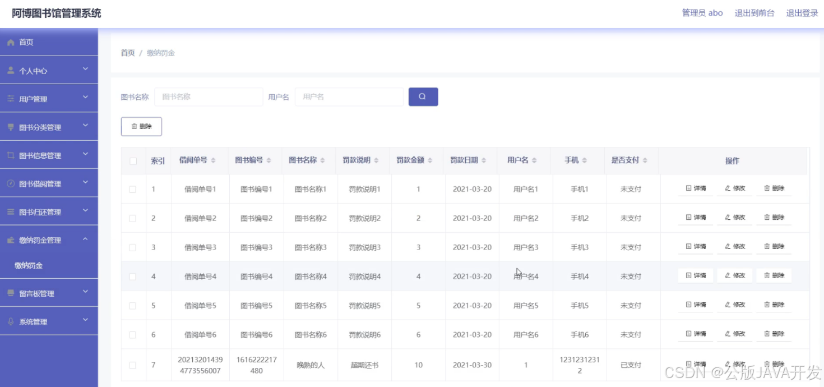Sort by 是否支付 column arrows
The height and width of the screenshot is (387, 824).
click(x=645, y=160)
